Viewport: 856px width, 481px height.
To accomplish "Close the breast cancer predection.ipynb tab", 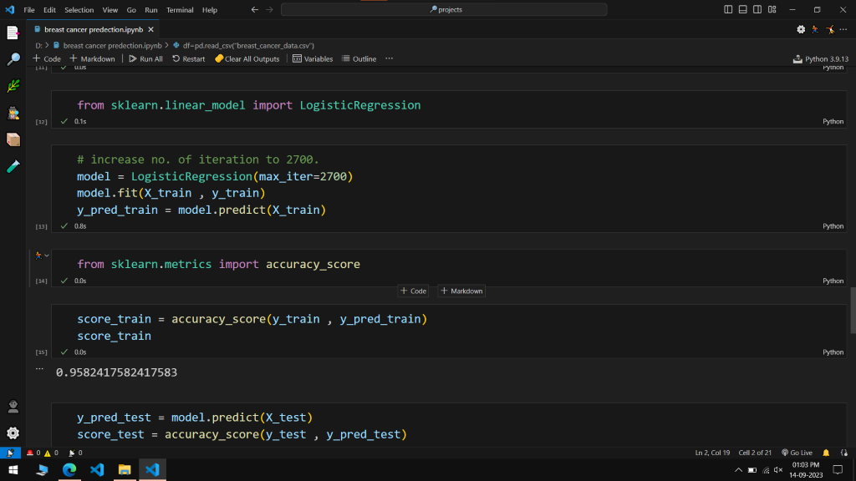I will (150, 29).
